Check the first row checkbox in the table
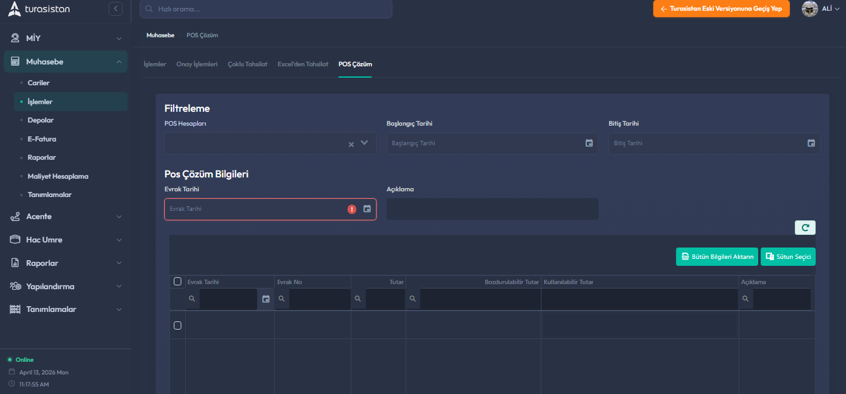The height and width of the screenshot is (394, 846). point(178,325)
